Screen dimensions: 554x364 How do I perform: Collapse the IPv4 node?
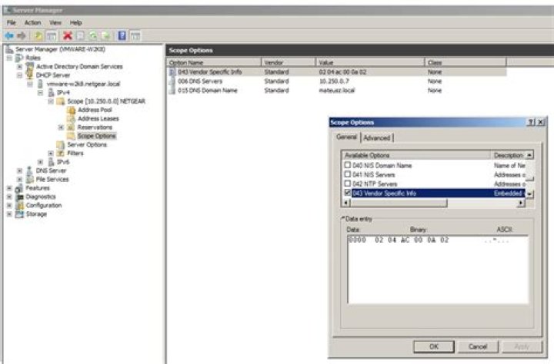click(41, 92)
